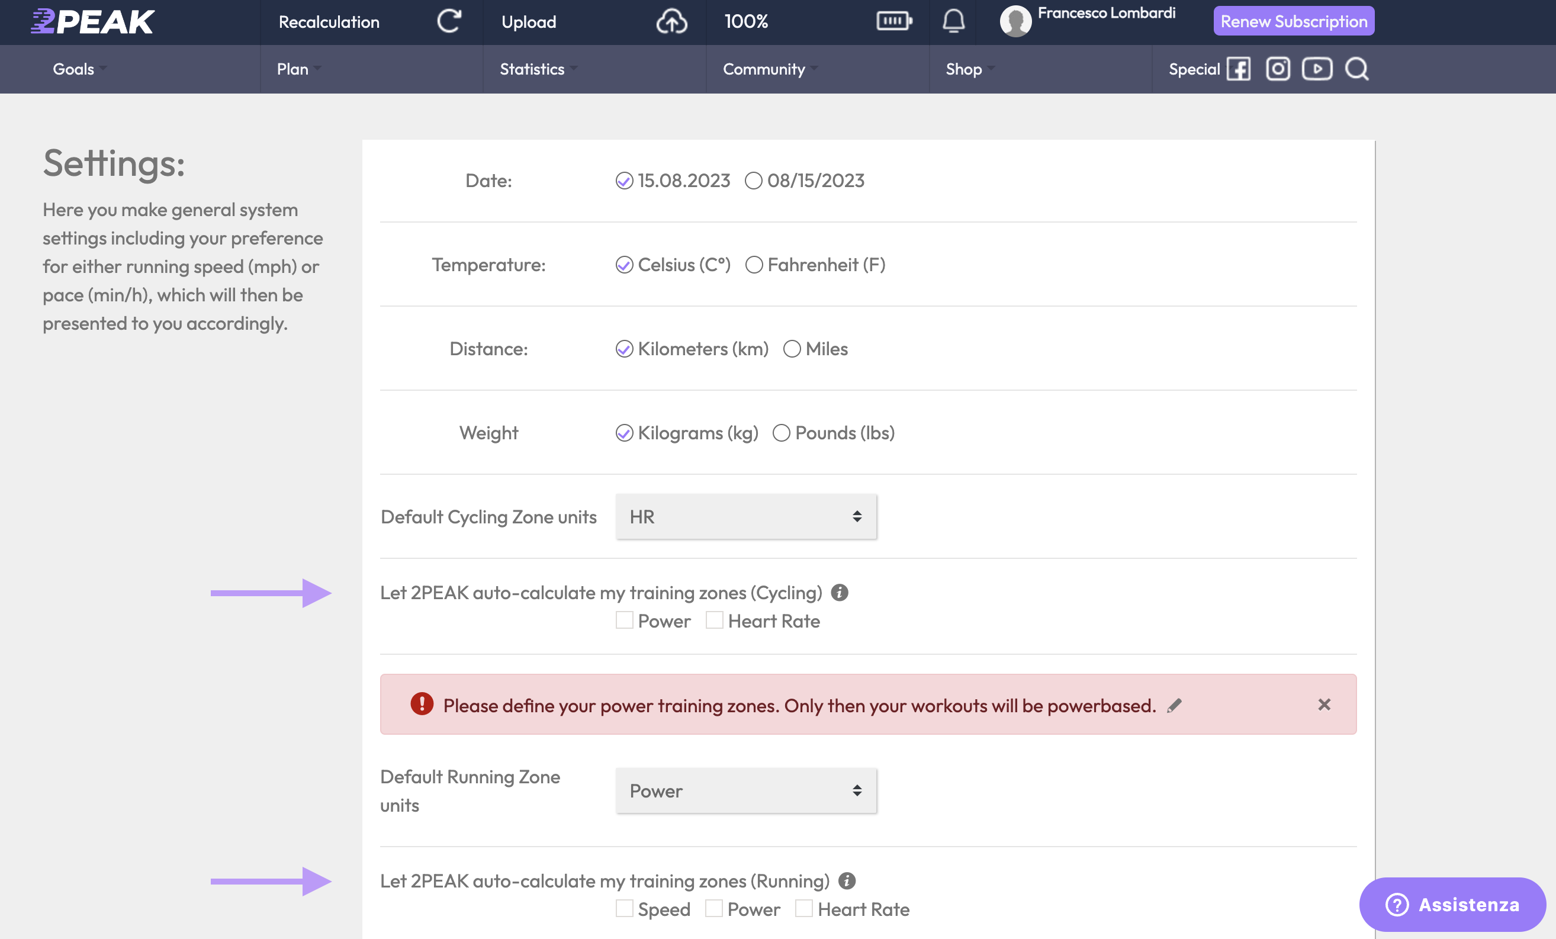This screenshot has height=939, width=1556.
Task: Expand the Plan menu
Action: point(298,69)
